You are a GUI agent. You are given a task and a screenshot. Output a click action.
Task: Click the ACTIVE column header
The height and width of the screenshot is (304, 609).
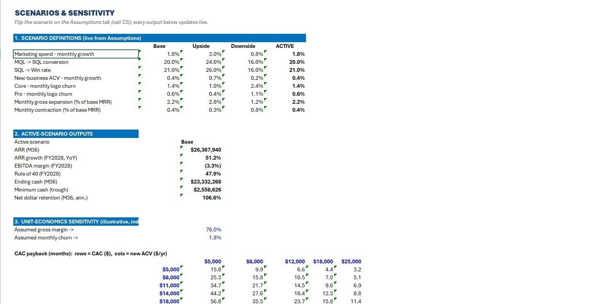285,46
